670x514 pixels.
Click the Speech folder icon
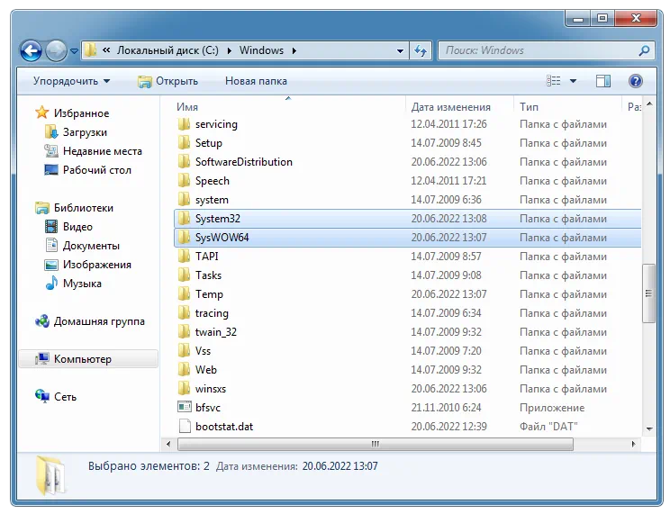[x=185, y=181]
